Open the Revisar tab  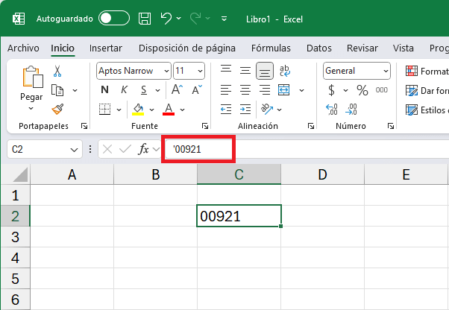(362, 48)
